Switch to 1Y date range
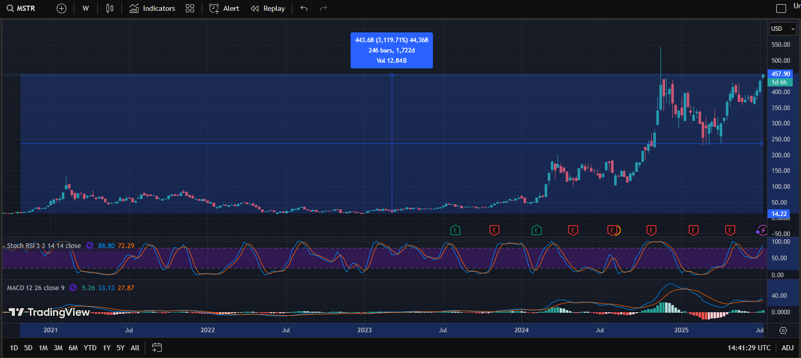 click(107, 348)
